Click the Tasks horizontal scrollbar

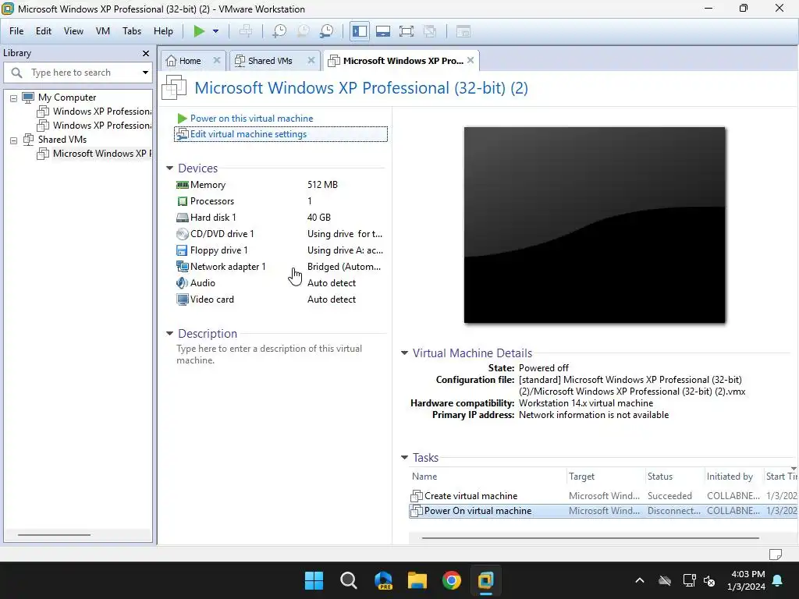click(x=590, y=537)
